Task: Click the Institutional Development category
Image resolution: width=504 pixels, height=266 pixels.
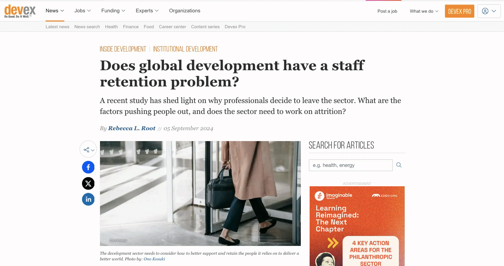Action: pos(185,49)
